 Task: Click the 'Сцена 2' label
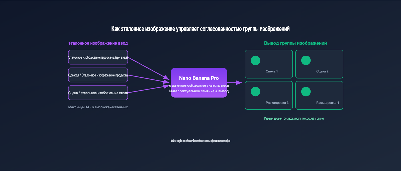[x=322, y=71]
